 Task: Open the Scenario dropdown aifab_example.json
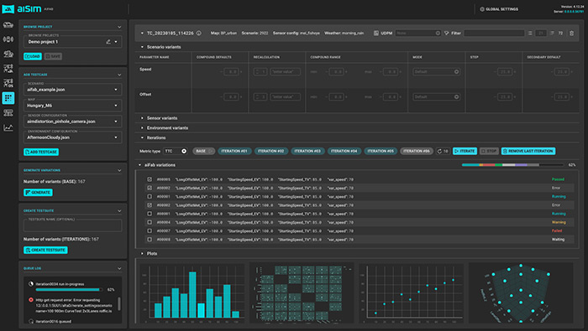(73, 90)
